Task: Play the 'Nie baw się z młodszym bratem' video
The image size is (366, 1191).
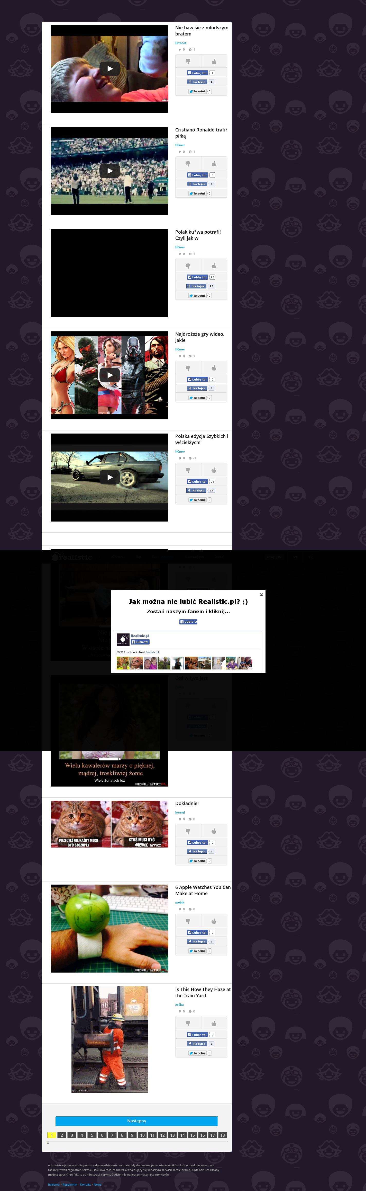Action: pos(109,69)
